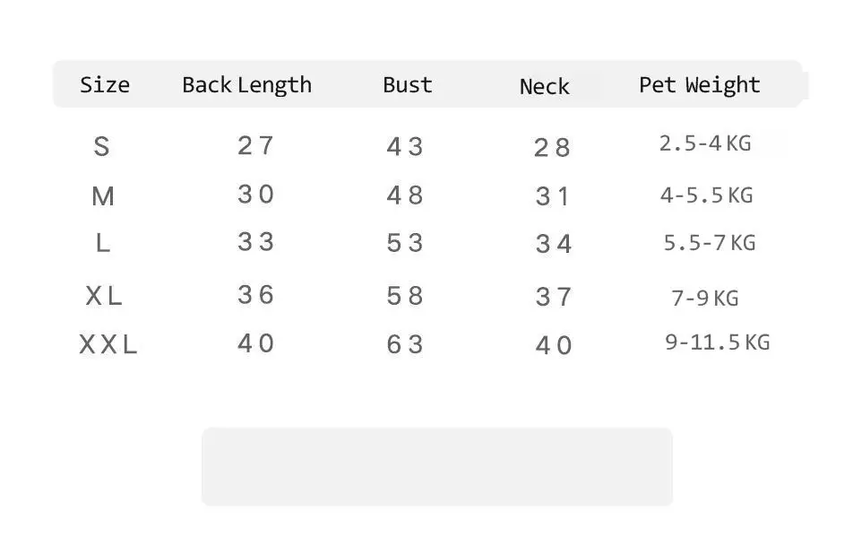Click the size L row label

tap(103, 243)
